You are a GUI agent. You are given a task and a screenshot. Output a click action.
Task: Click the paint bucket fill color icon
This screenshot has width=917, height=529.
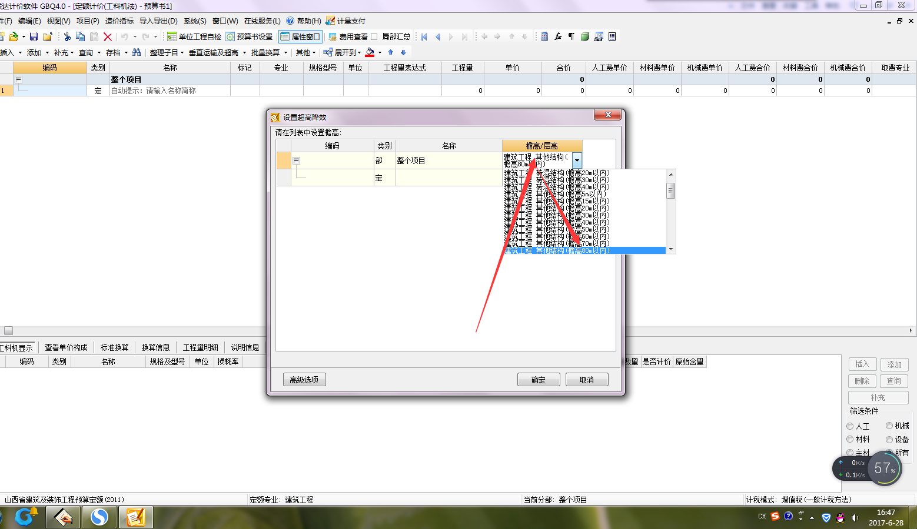370,52
